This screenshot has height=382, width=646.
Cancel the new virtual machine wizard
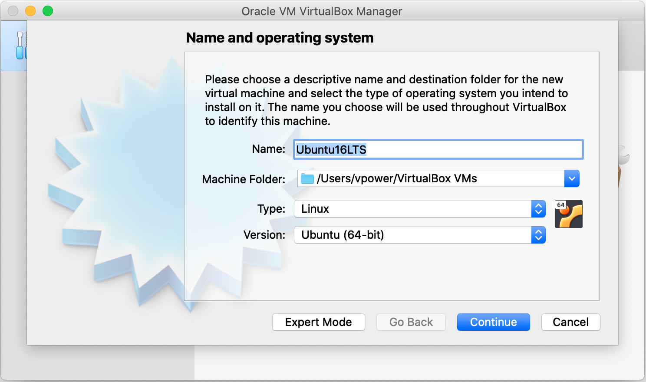(x=570, y=322)
